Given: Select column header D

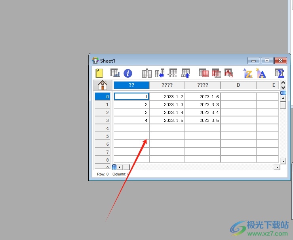Looking at the screenshot, I should [x=238, y=85].
